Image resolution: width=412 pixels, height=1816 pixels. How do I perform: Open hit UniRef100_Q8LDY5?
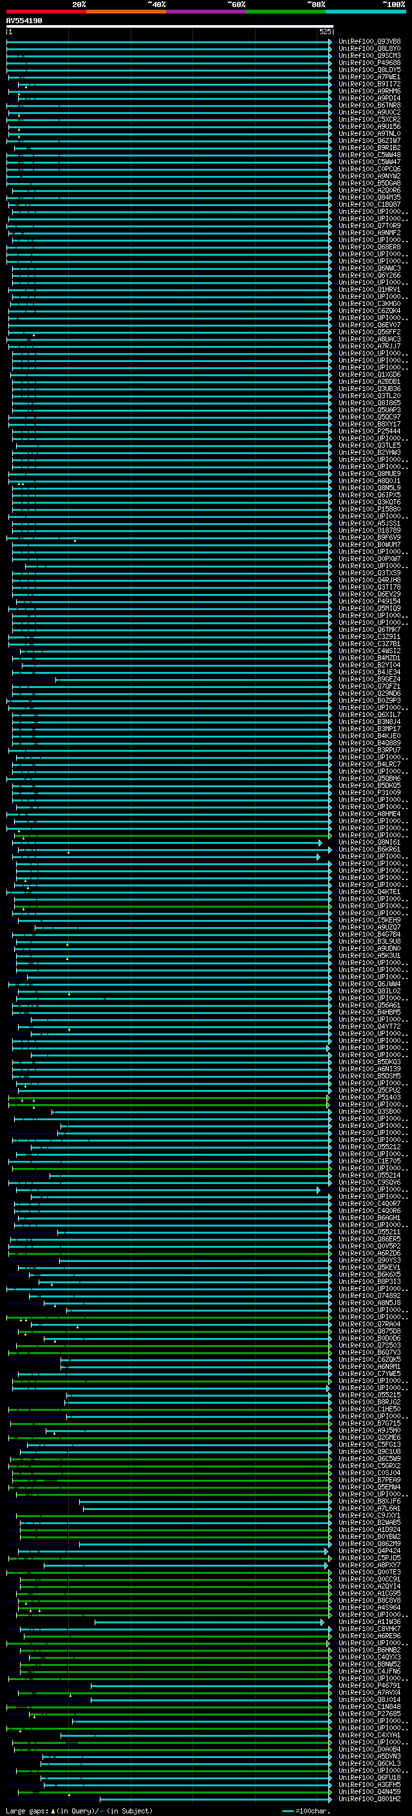click(x=370, y=70)
